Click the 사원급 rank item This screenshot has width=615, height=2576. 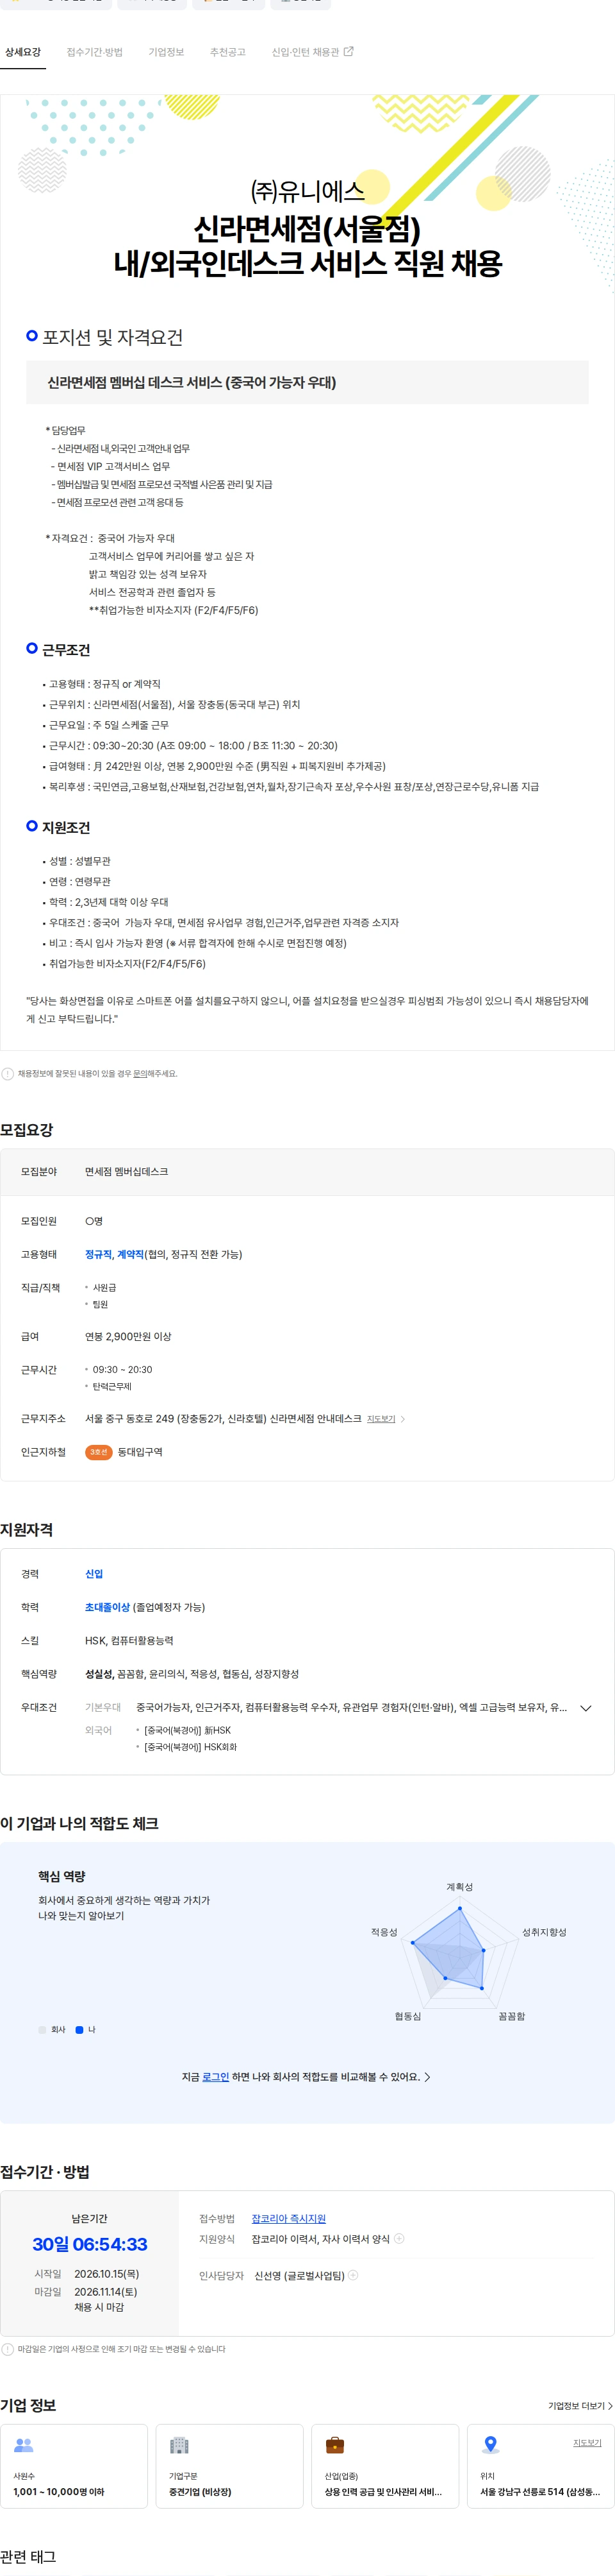point(104,1288)
